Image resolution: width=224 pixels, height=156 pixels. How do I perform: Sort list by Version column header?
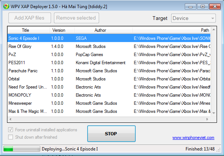coord(59,30)
